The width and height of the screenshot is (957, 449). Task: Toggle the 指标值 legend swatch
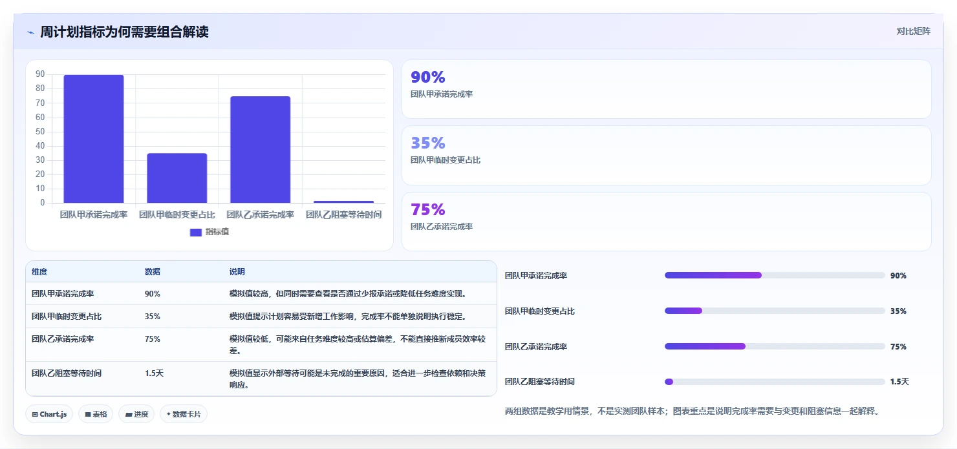coord(196,233)
